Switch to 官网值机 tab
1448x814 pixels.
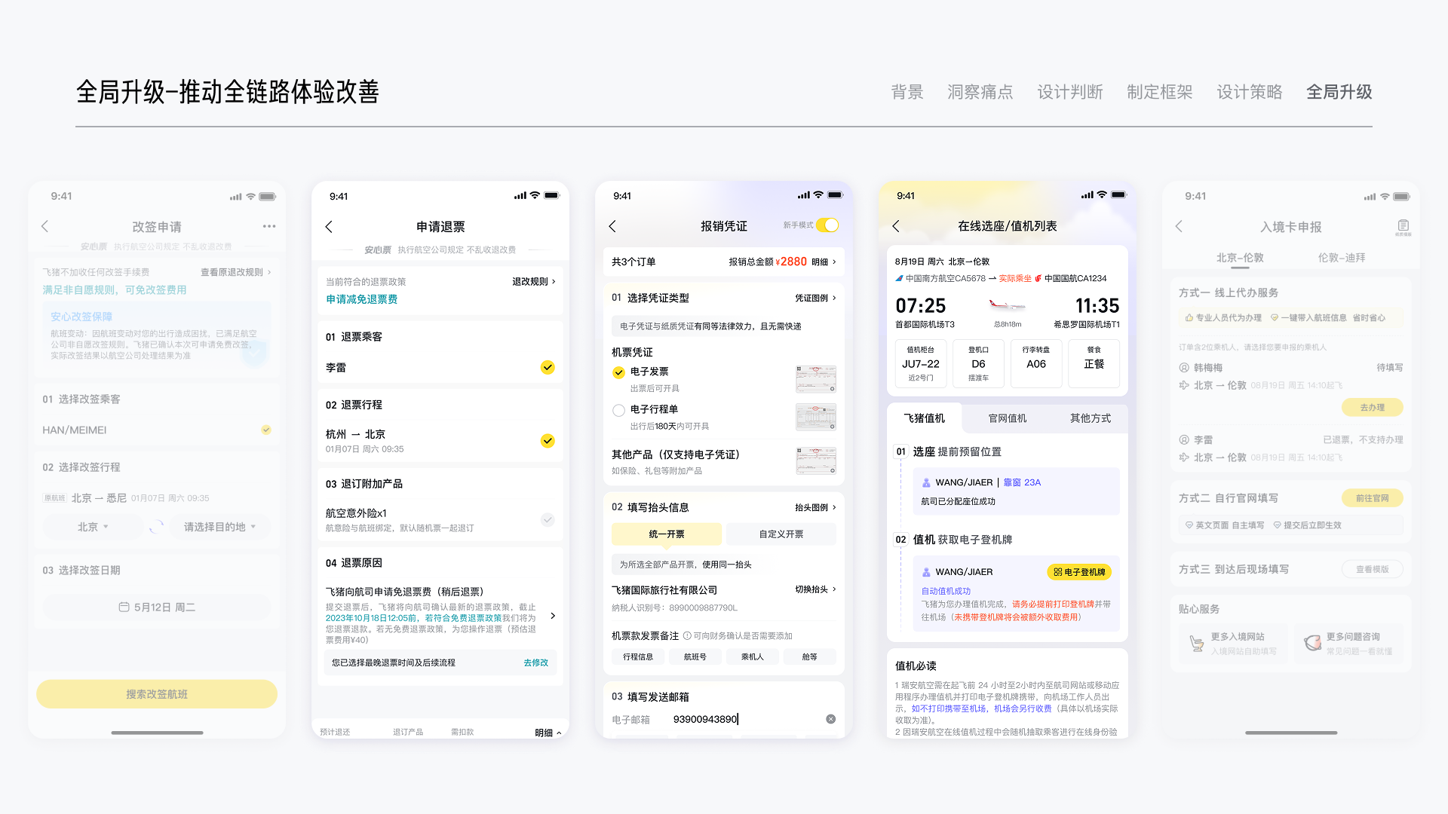[1007, 418]
